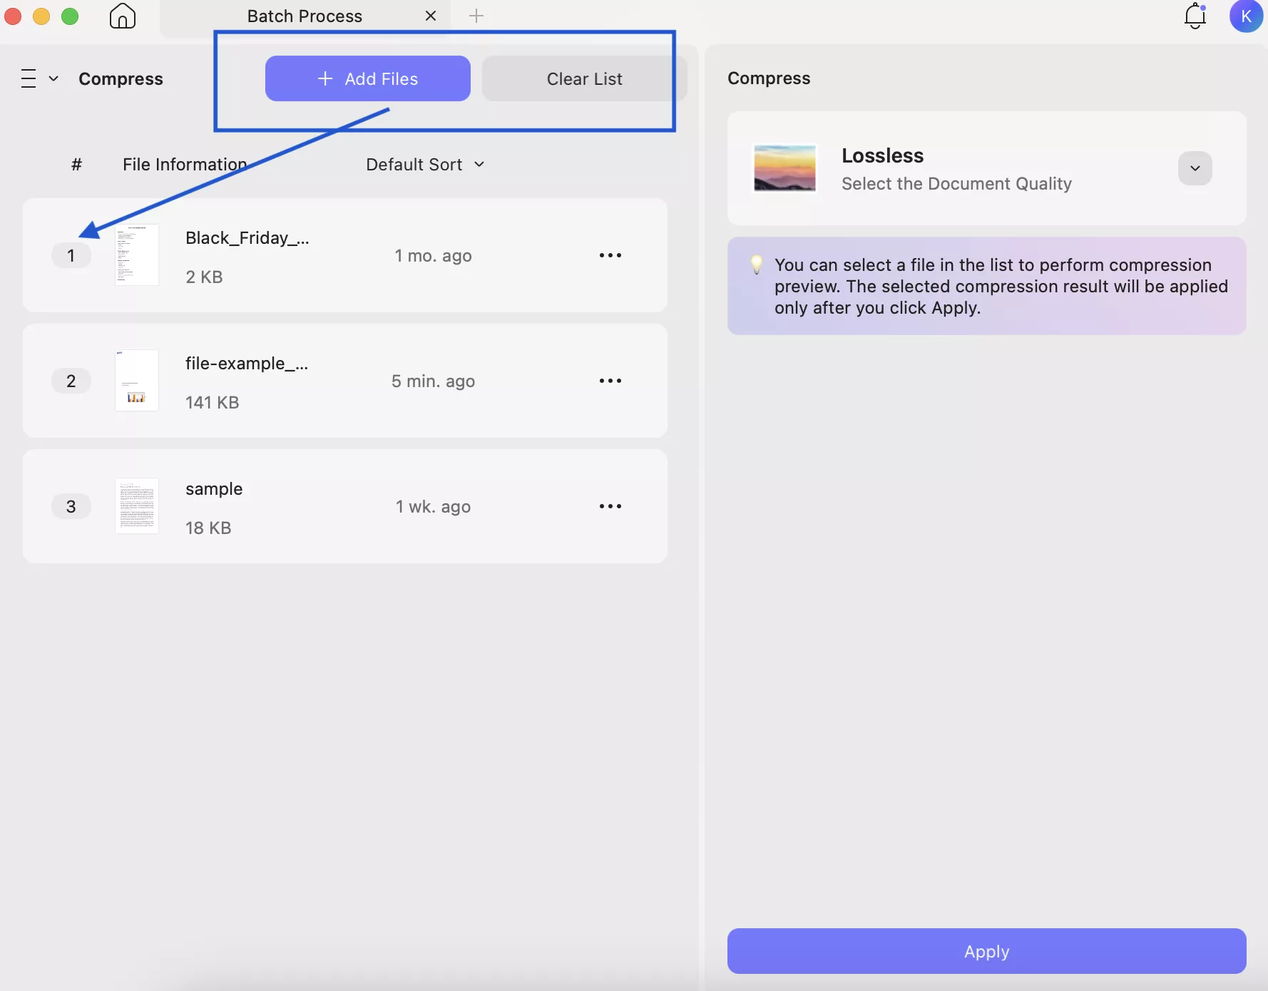The width and height of the screenshot is (1268, 991).
Task: Click the Add Files button
Action: (367, 78)
